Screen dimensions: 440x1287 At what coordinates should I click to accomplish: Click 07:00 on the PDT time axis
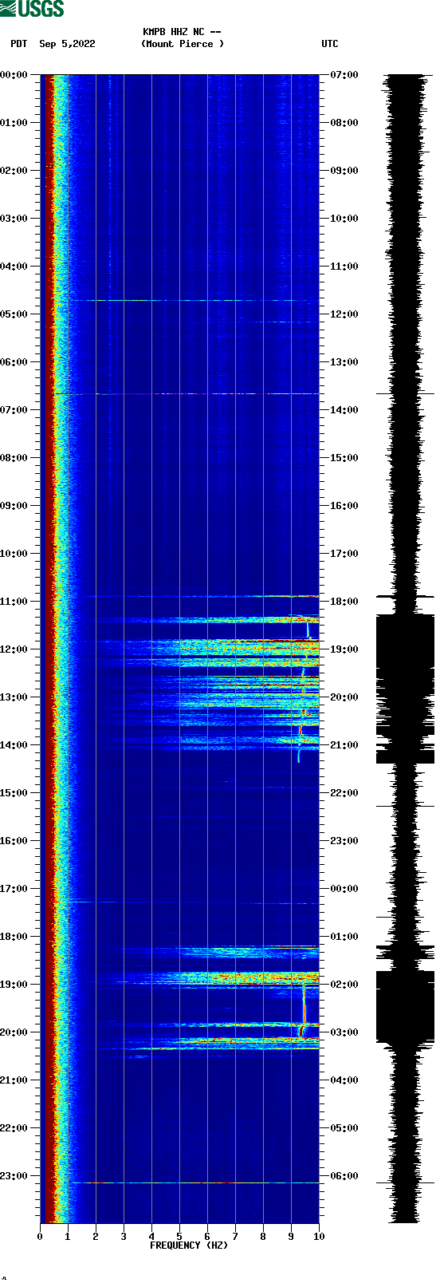pos(14,410)
